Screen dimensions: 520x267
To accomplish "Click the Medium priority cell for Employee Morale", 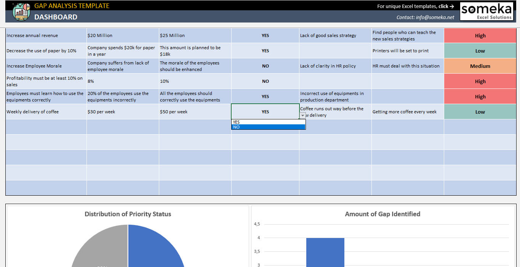I will click(x=480, y=66).
